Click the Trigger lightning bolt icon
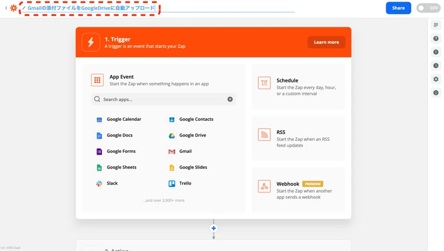The height and width of the screenshot is (251, 444). [x=90, y=42]
